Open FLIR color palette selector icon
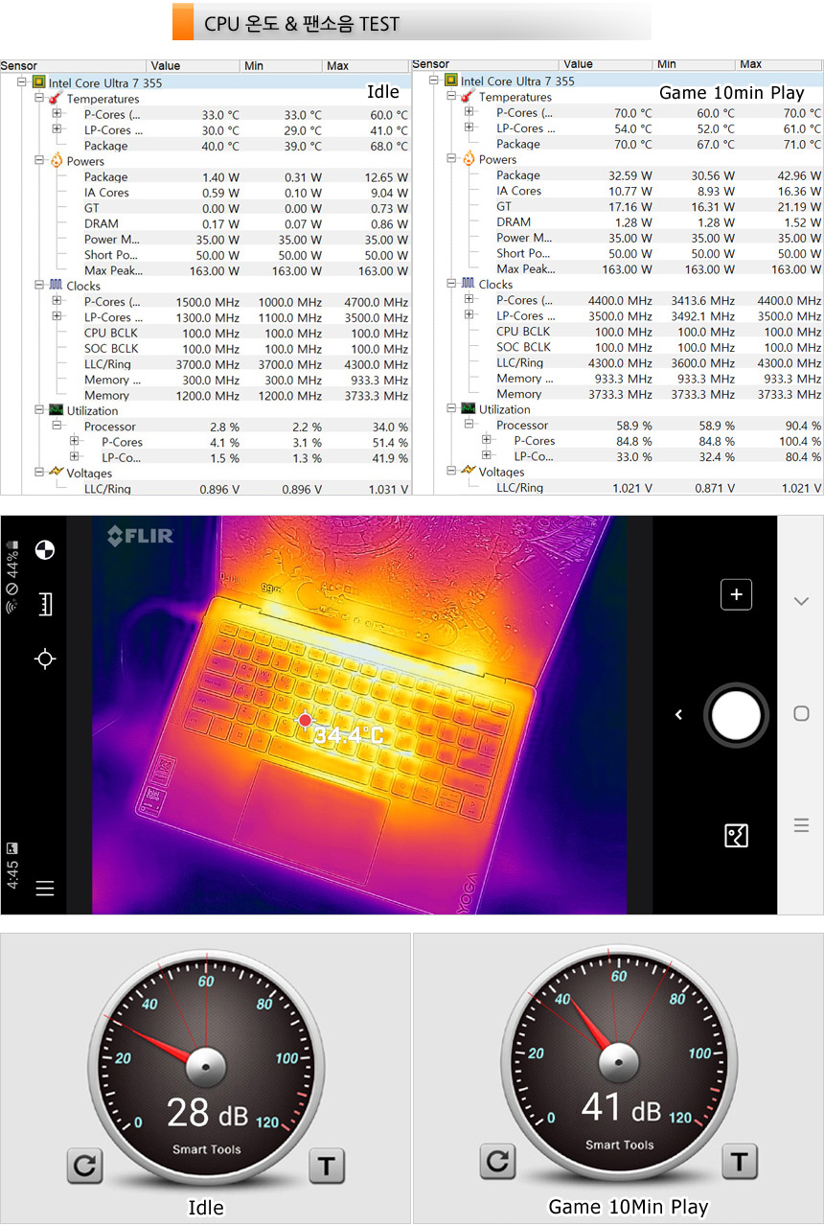Image resolution: width=824 pixels, height=1226 pixels. click(44, 550)
